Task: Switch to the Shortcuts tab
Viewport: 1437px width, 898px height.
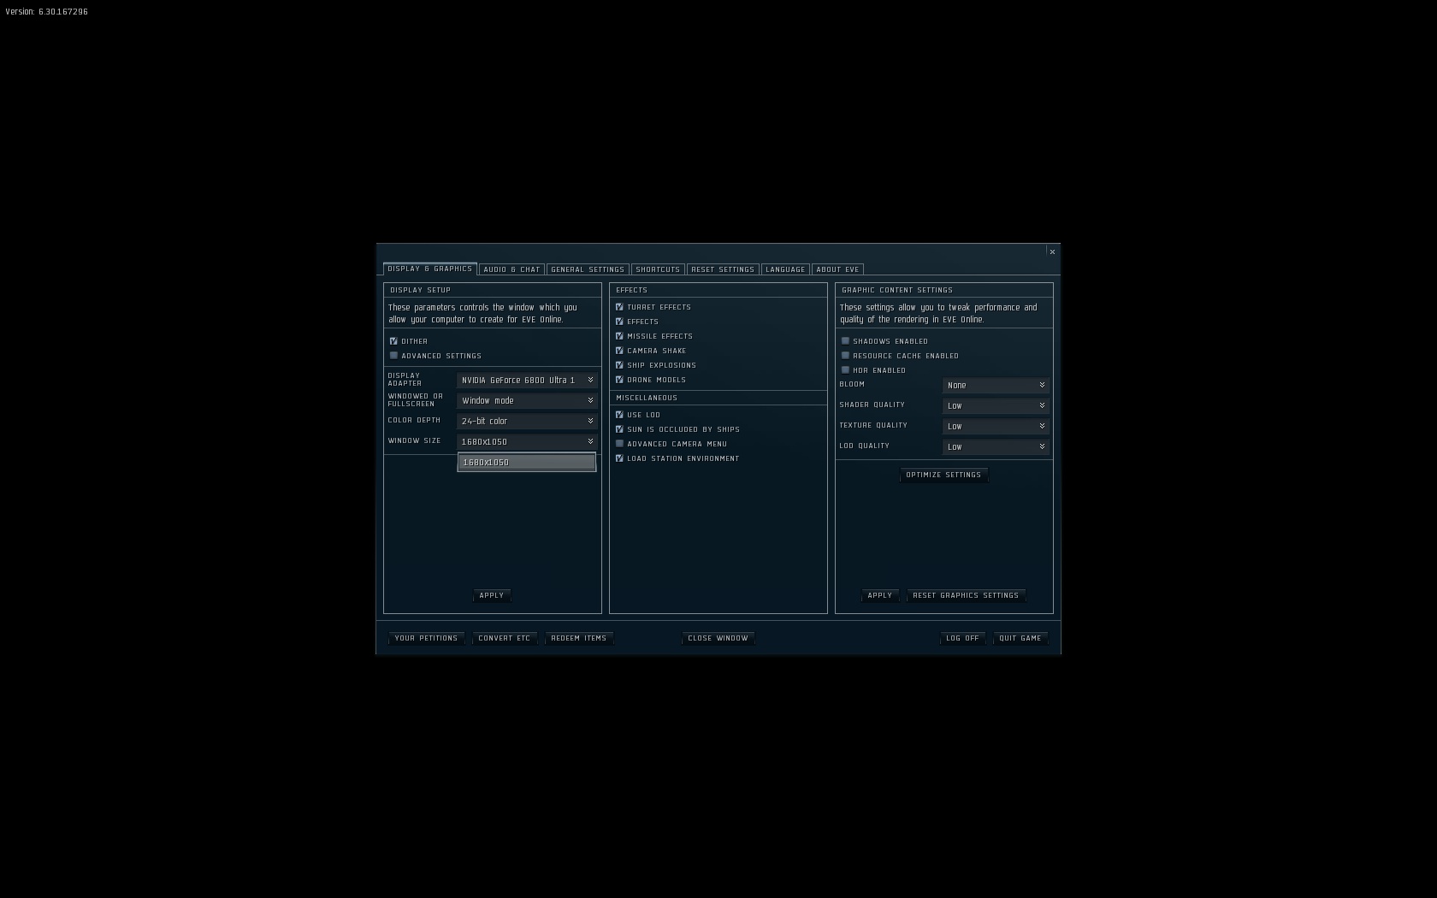Action: coord(658,269)
